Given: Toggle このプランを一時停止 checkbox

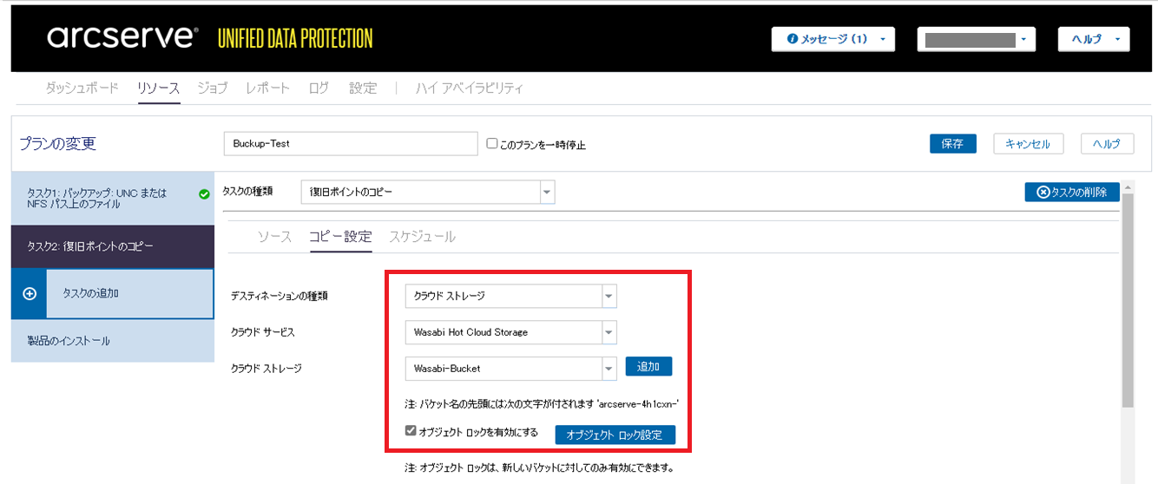Looking at the screenshot, I should 491,144.
